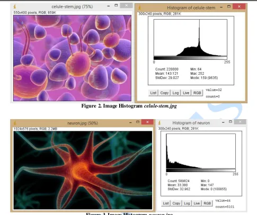
Task: Close the Histogram of neuron window
Action: pos(240,122)
